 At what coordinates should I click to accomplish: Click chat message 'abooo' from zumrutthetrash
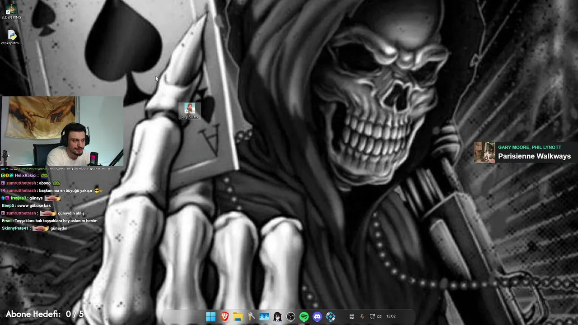coord(45,183)
